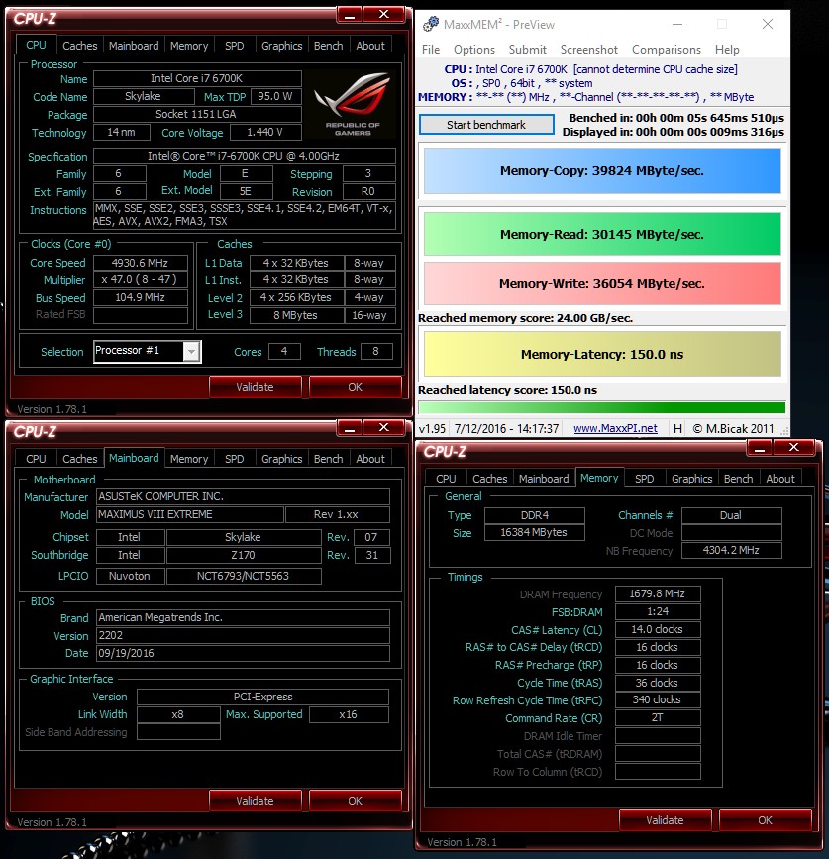
Task: Open the Screenshot menu in MaxxMEM
Action: pos(588,50)
